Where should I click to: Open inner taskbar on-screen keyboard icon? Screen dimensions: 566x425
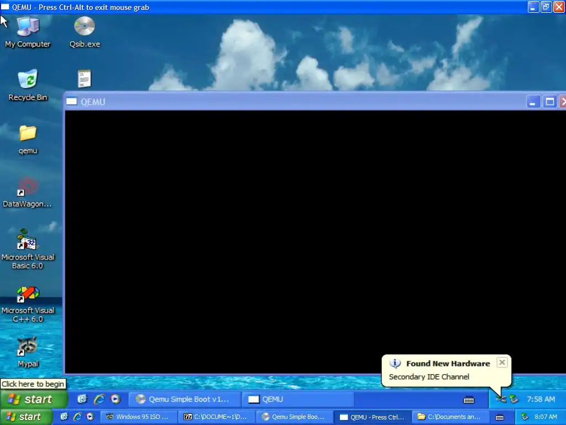(x=469, y=400)
